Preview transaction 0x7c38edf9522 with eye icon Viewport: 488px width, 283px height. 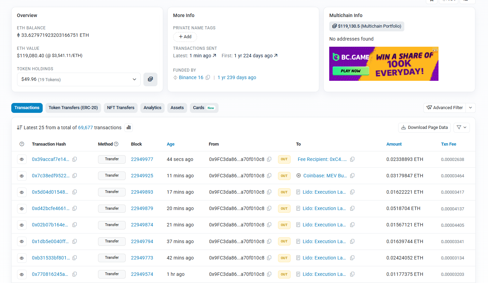pyautogui.click(x=22, y=176)
